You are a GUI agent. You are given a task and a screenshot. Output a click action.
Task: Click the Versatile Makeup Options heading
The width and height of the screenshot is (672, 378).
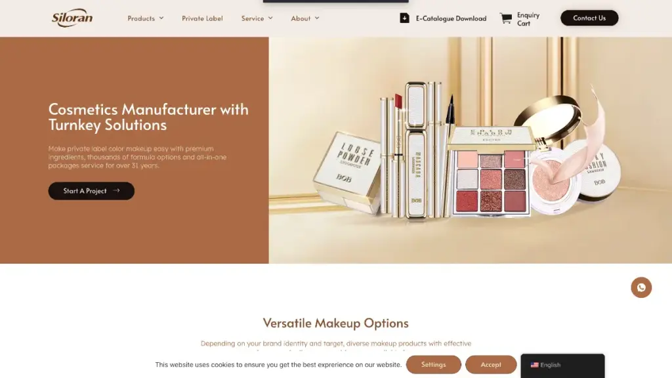[x=335, y=323]
